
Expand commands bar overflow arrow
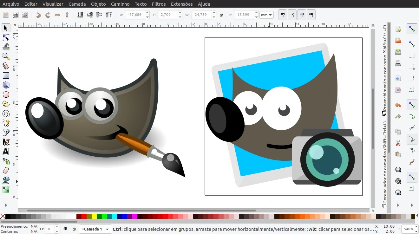398,205
